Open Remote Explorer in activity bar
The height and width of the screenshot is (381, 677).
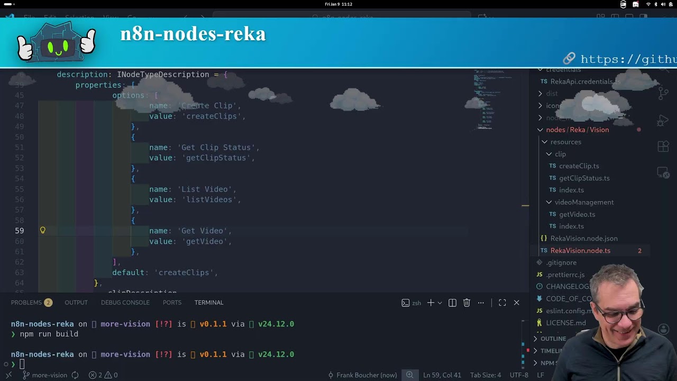(663, 173)
